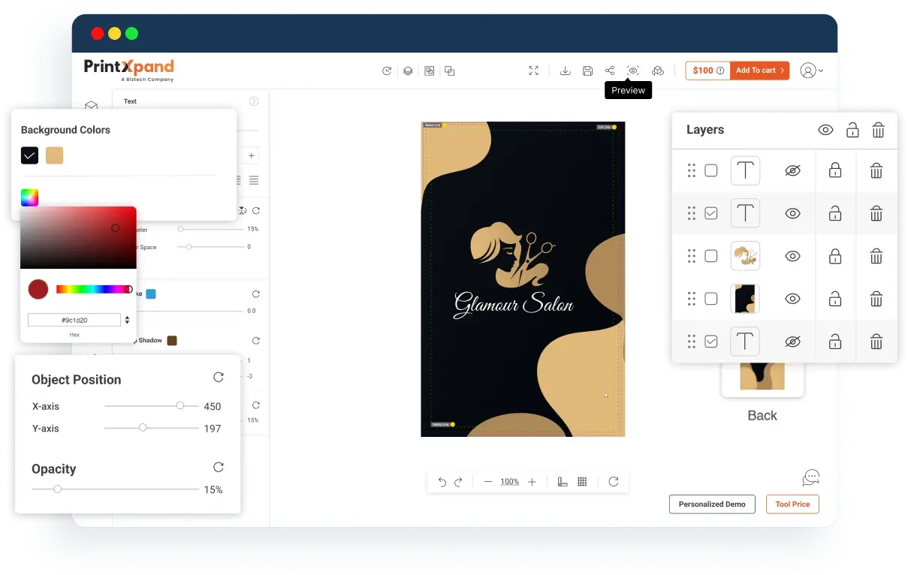
Task: Delete the first text layer
Action: 876,171
